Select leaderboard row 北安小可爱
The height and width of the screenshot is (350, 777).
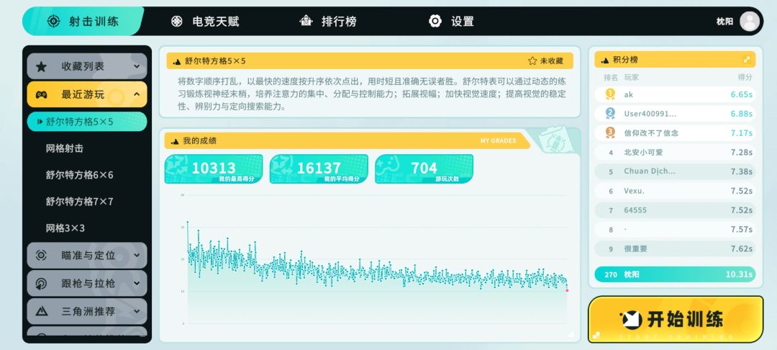pos(675,152)
